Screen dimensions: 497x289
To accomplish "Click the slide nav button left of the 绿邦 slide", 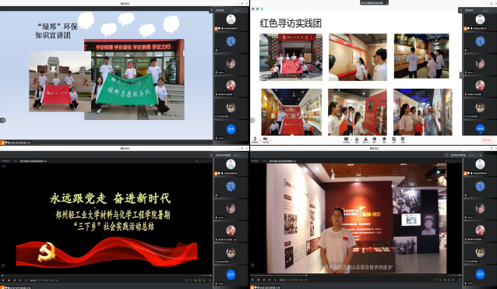I will pyautogui.click(x=2, y=120).
